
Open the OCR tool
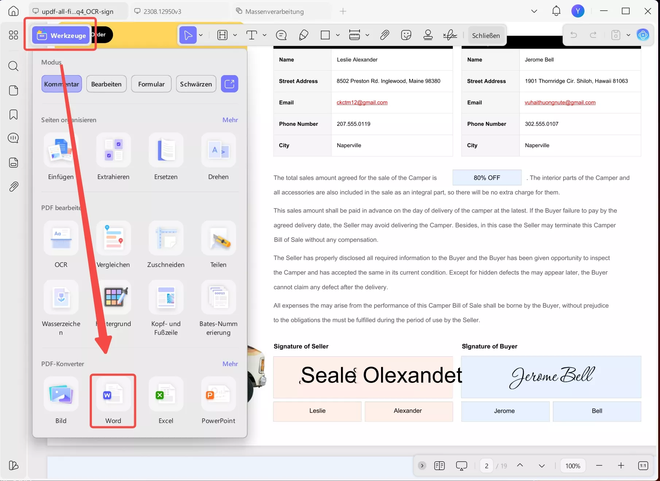pyautogui.click(x=61, y=244)
